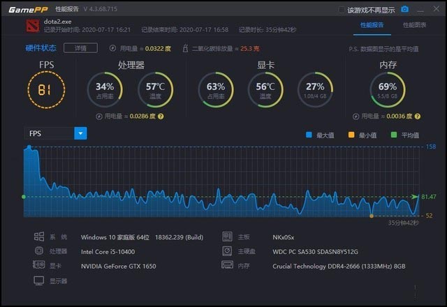Screen dimensions: 447x307
Task: Click the carbon dioxide emission icon
Action: pyautogui.click(x=185, y=48)
